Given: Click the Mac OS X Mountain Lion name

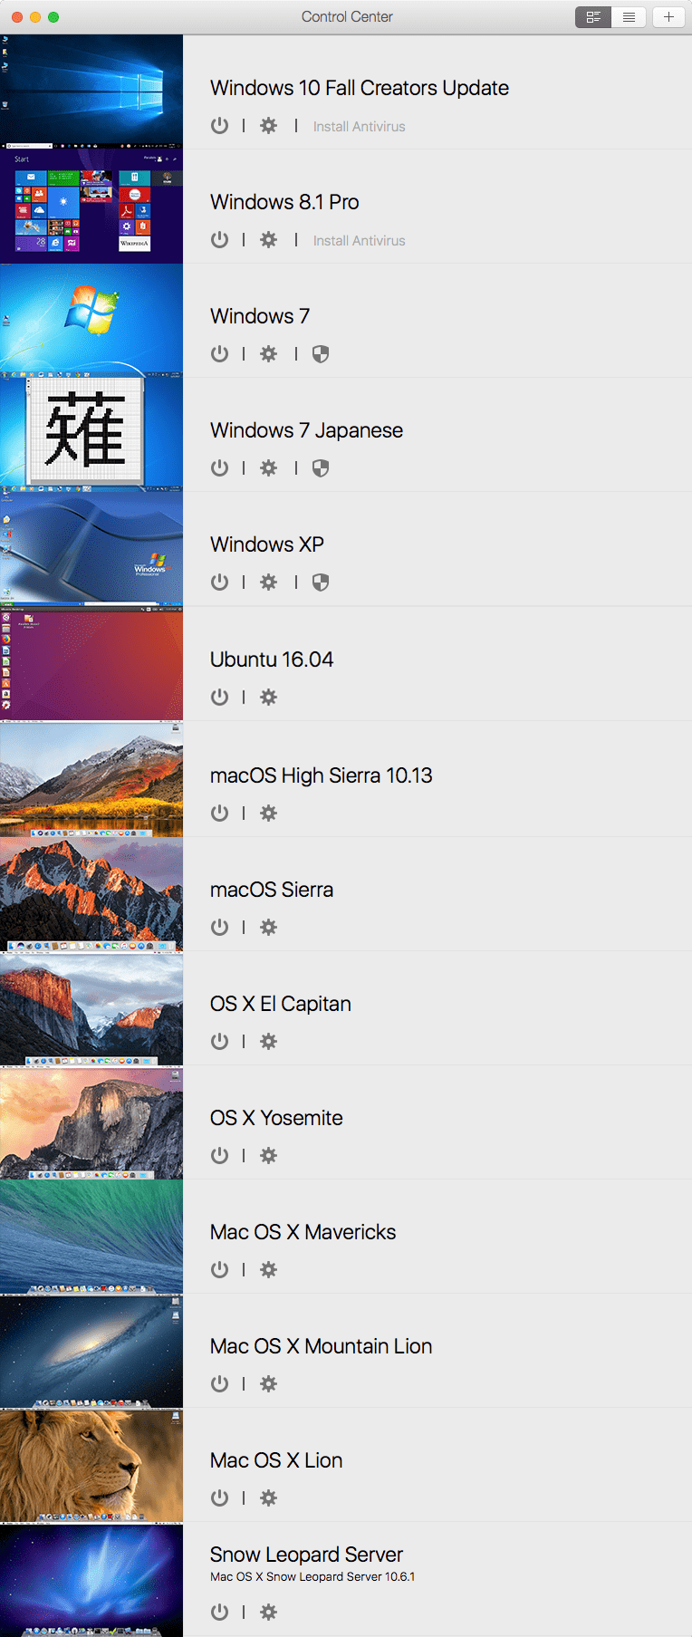Looking at the screenshot, I should (x=322, y=1346).
